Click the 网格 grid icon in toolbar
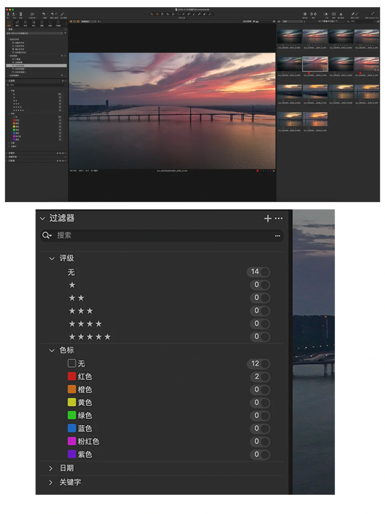The height and width of the screenshot is (514, 385). (x=334, y=14)
